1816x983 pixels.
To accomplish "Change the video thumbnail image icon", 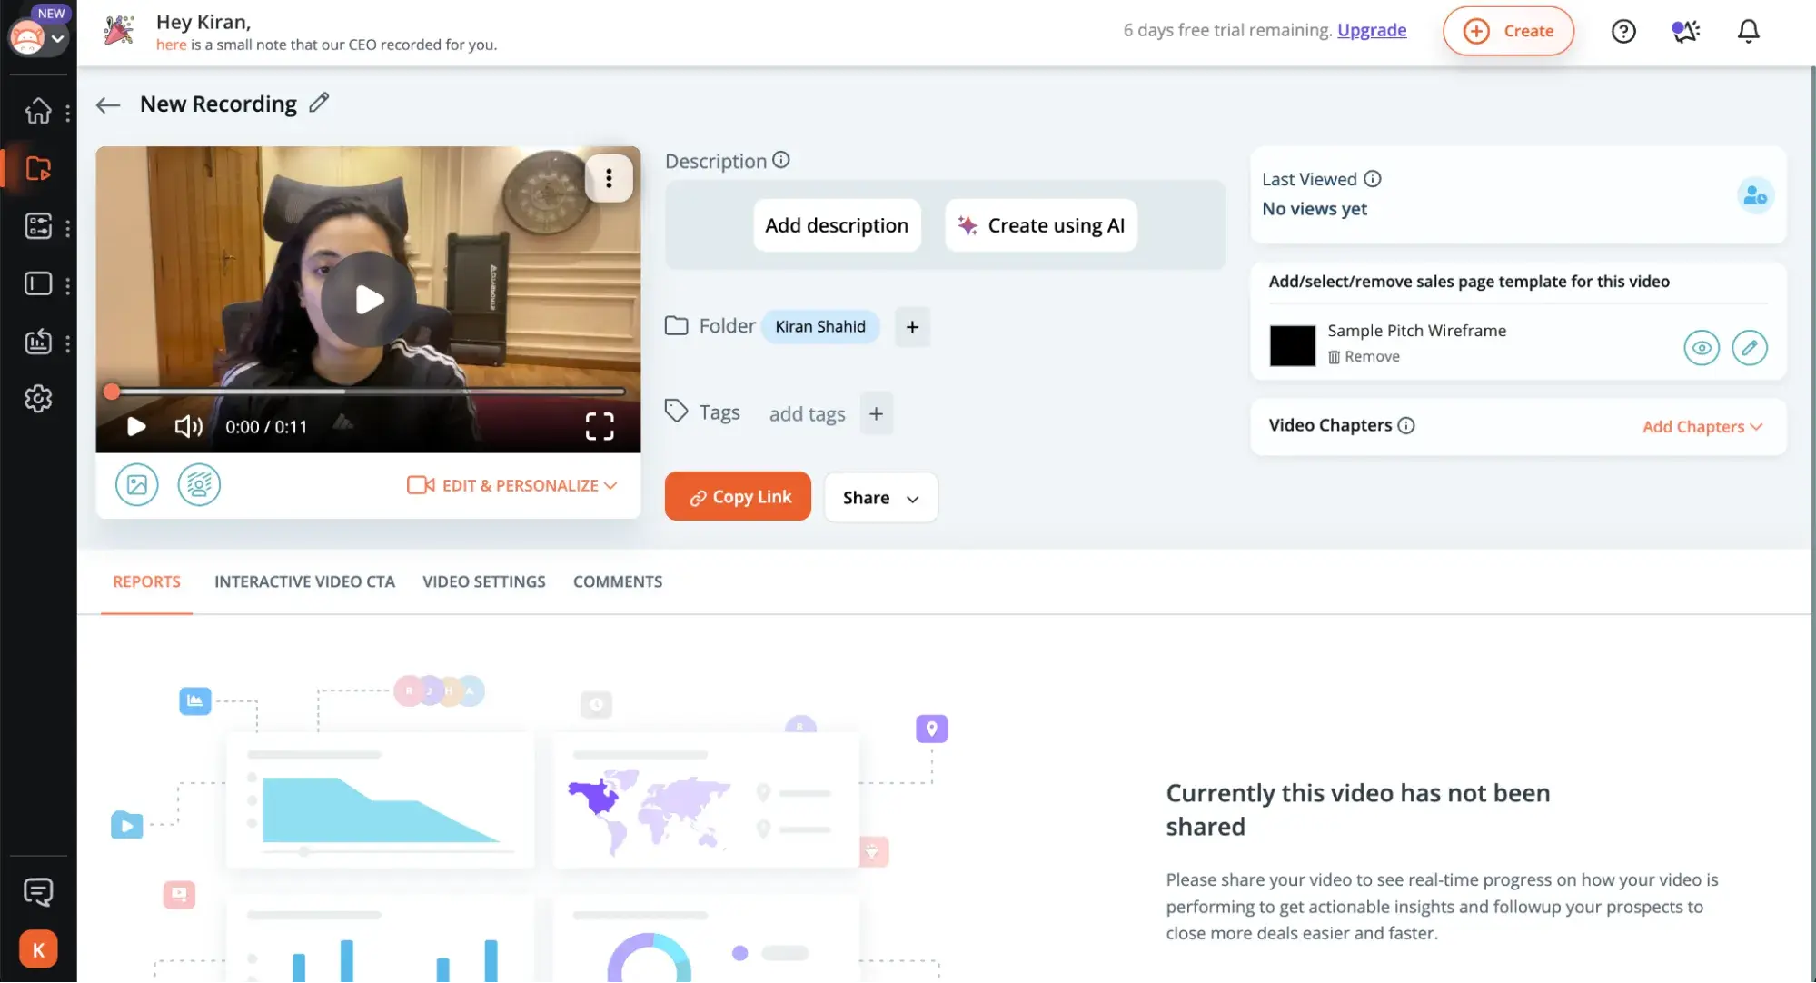I will pos(137,485).
